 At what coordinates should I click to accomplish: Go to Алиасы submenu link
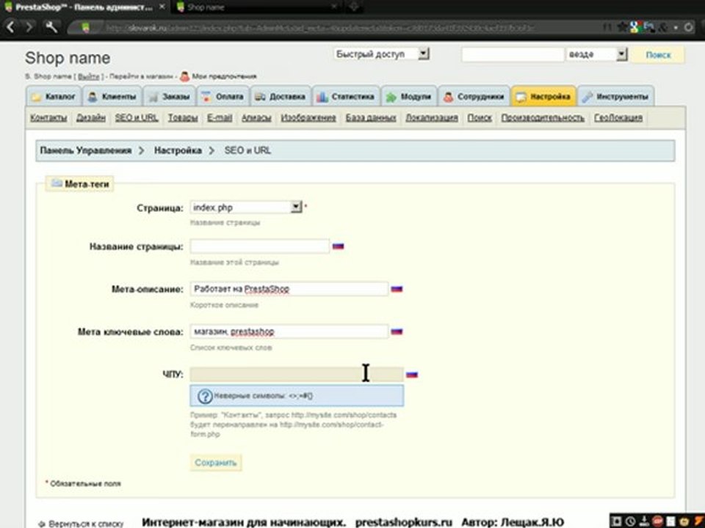pos(256,117)
